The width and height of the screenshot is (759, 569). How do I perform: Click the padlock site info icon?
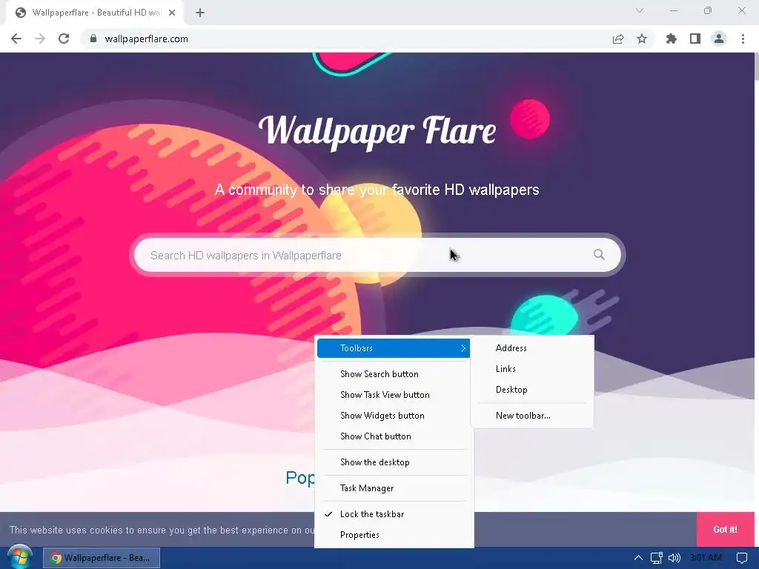(93, 39)
